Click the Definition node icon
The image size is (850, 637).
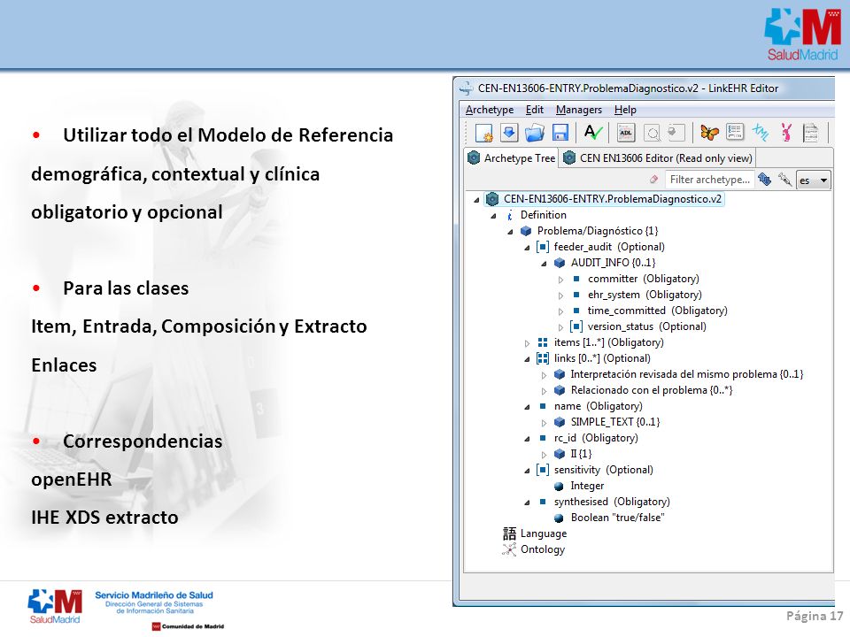(510, 215)
